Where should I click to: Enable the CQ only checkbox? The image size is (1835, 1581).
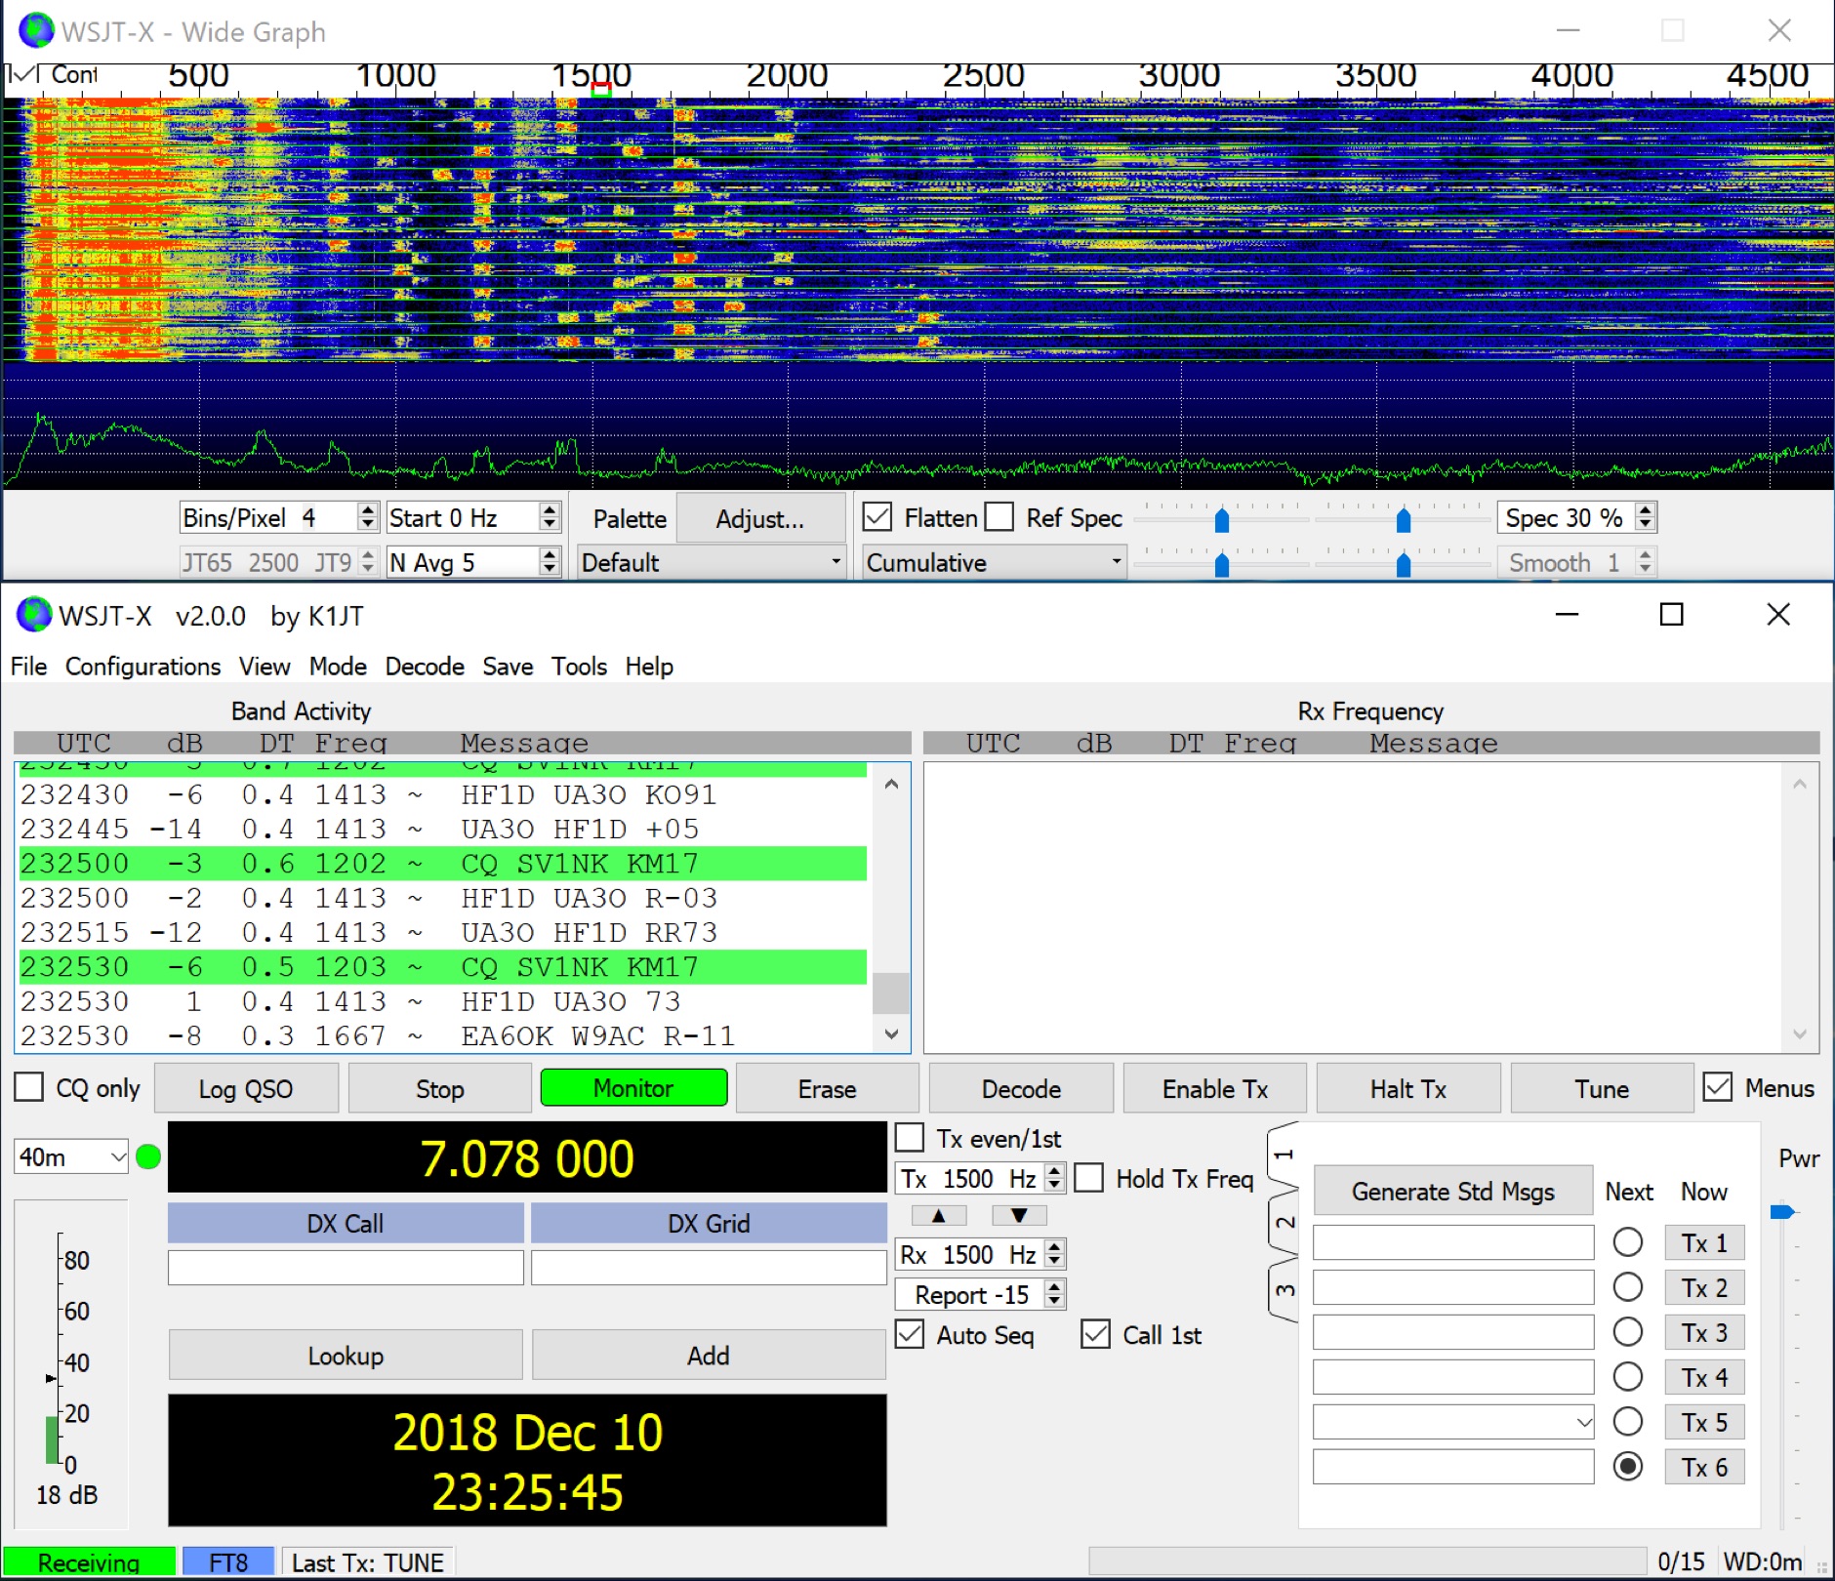click(x=30, y=1088)
